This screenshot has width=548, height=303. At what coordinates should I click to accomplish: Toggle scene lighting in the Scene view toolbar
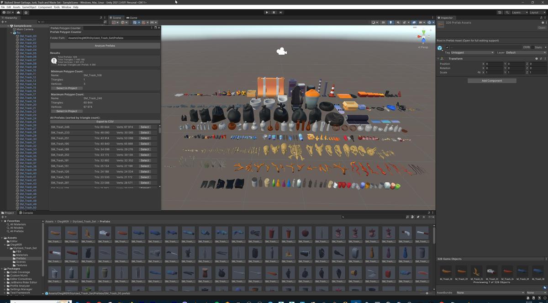click(x=391, y=22)
